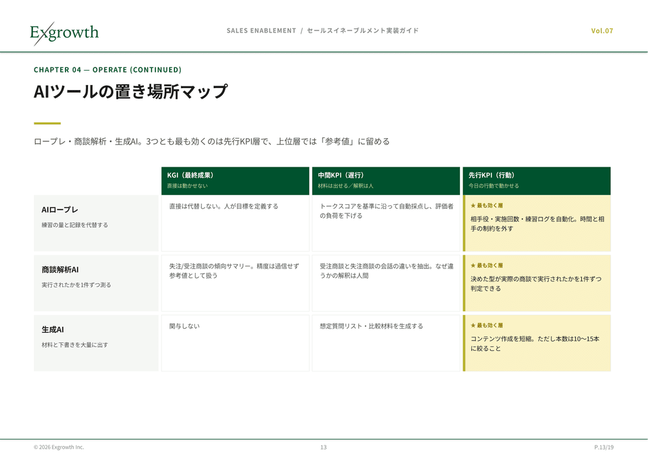Click the ★最も効く層 badge in AIロープレ row
Viewport: 648px width, 459px height.
pyautogui.click(x=487, y=206)
